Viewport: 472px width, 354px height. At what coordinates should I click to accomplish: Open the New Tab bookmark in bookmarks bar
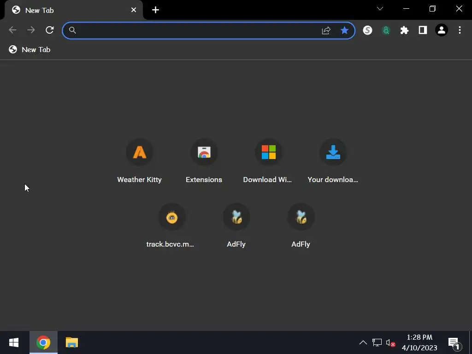click(x=29, y=50)
